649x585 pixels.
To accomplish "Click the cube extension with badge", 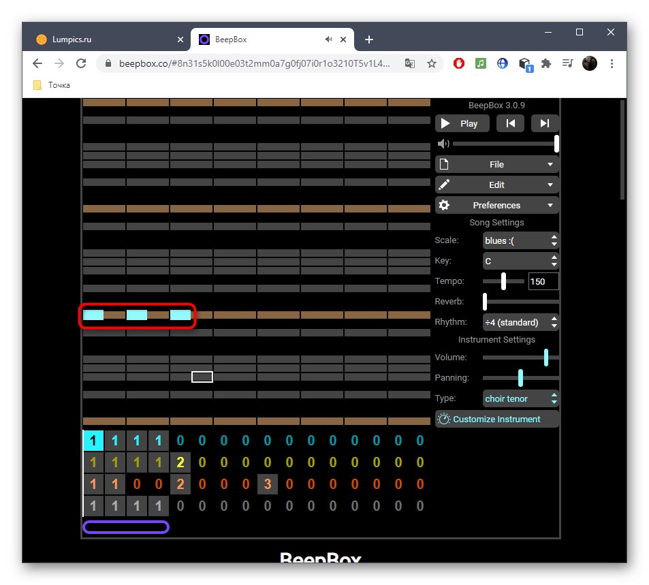I will tap(525, 64).
